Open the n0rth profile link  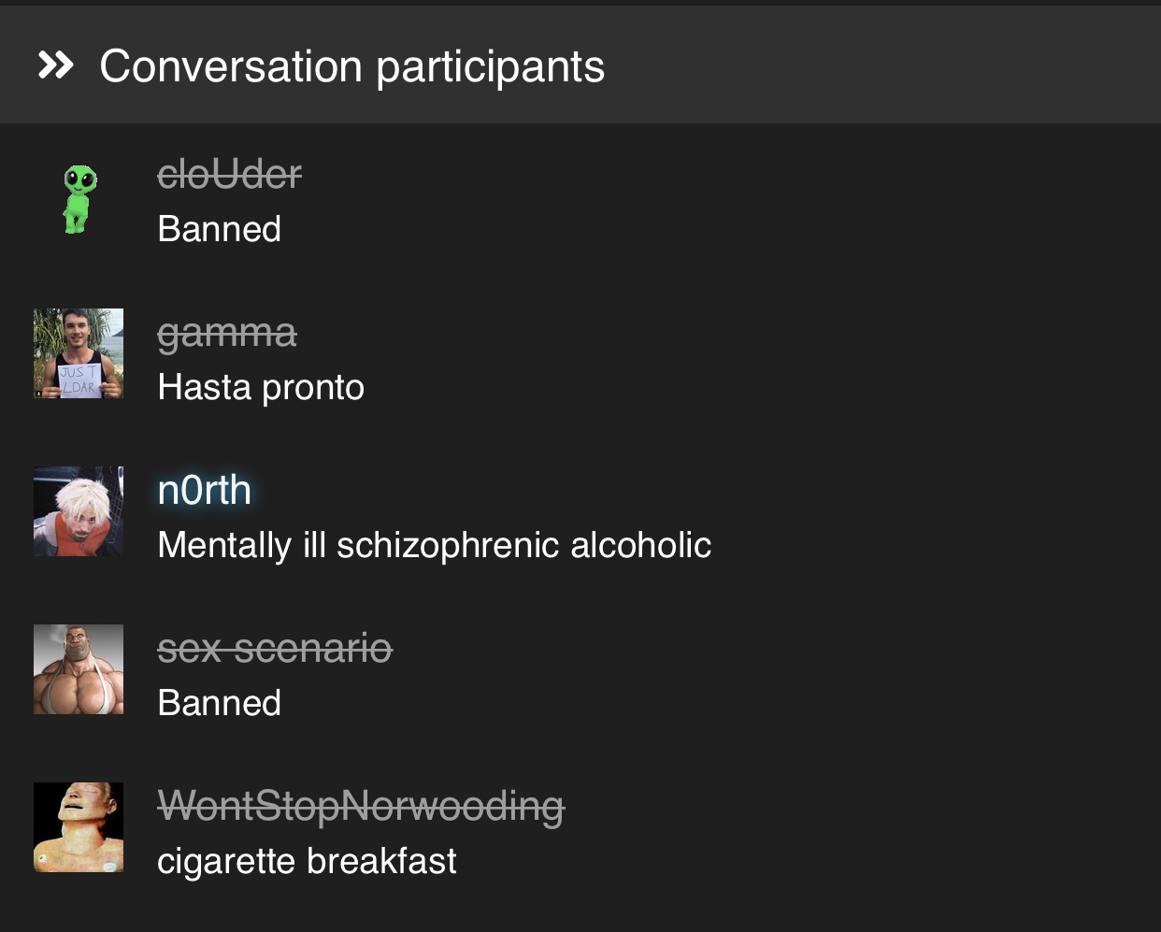pos(205,490)
